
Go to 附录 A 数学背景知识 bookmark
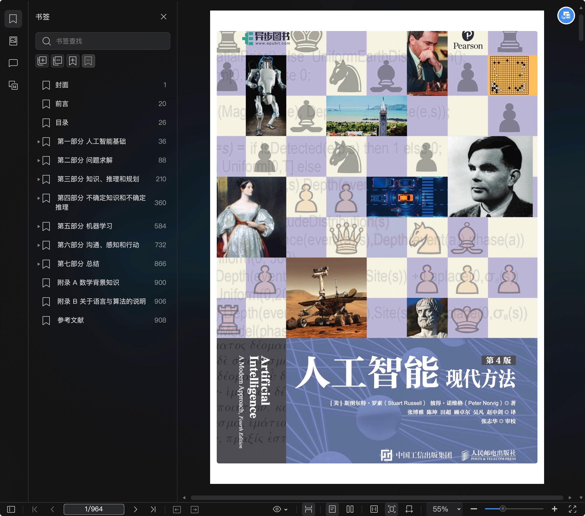[88, 282]
